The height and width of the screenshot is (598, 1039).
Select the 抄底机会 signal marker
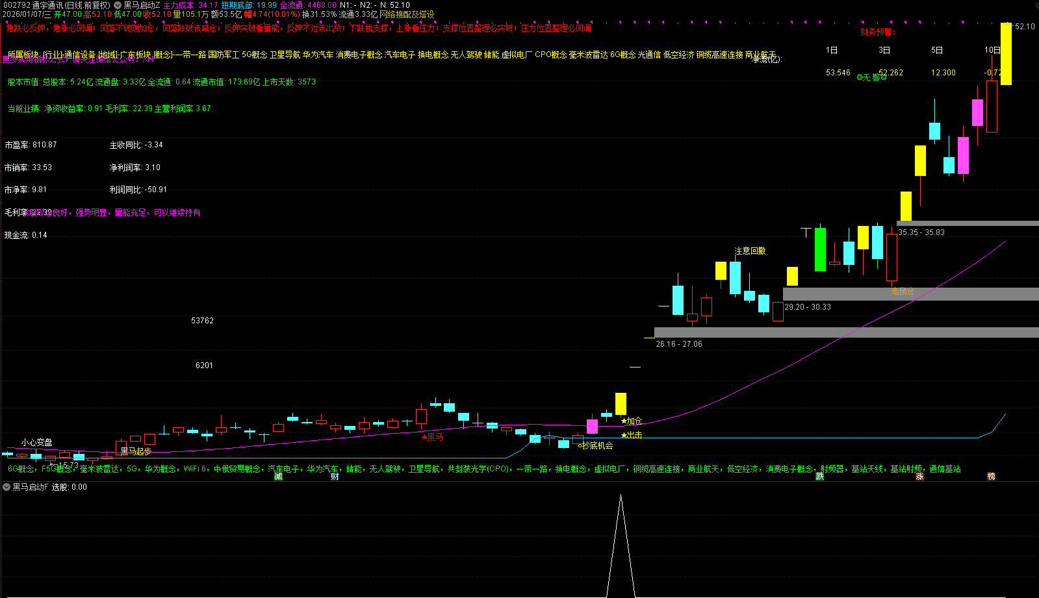pos(596,445)
